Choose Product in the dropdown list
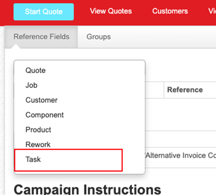216x195 pixels. tap(38, 130)
